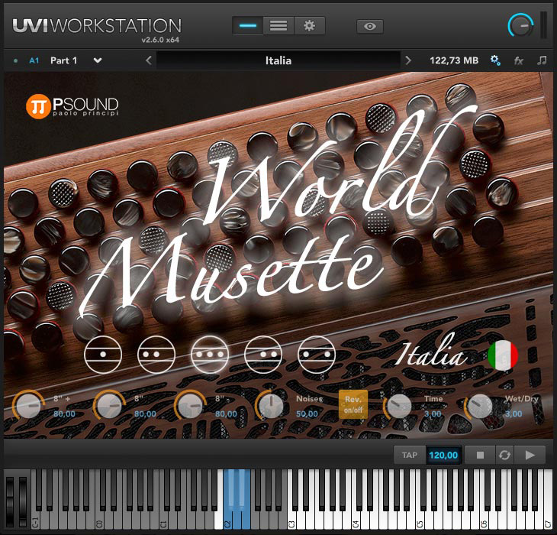The width and height of the screenshot is (557, 535).
Task: Switch to the multi list view tab
Action: [x=278, y=25]
